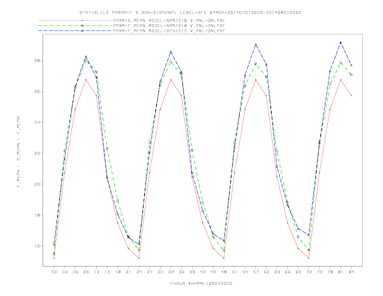383x296 pixels.
Task: Click x-axis tick label 72
Action: [309, 272]
